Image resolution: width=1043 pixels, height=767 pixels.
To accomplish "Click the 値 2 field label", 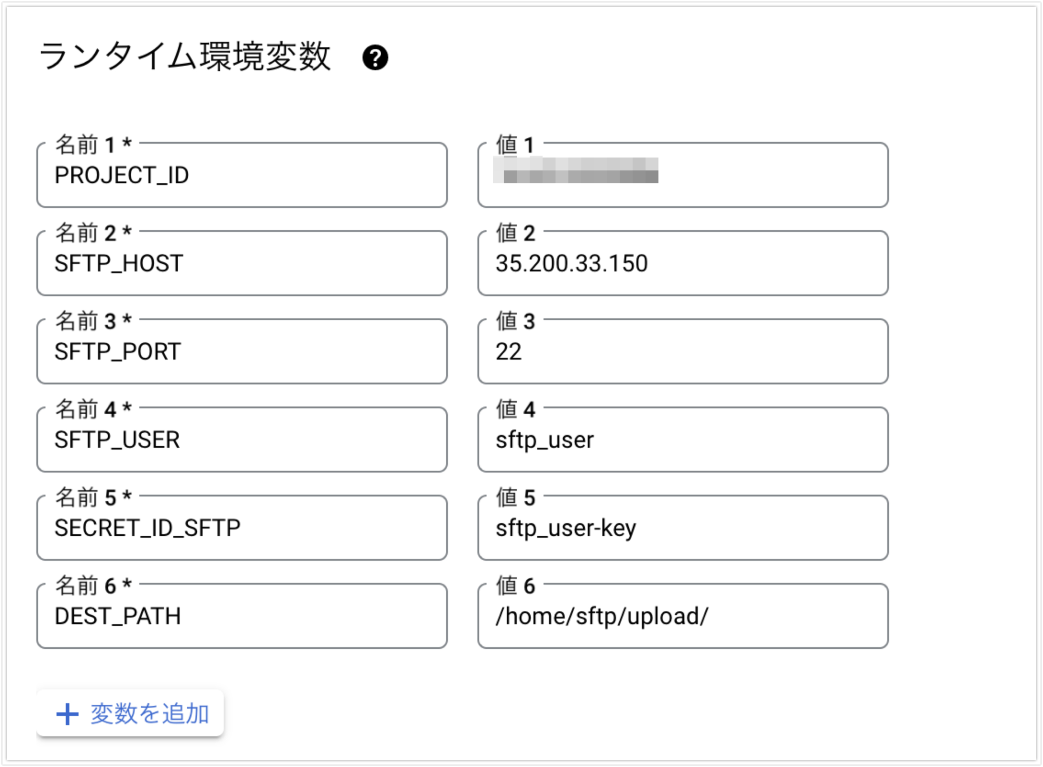I will click(x=515, y=233).
